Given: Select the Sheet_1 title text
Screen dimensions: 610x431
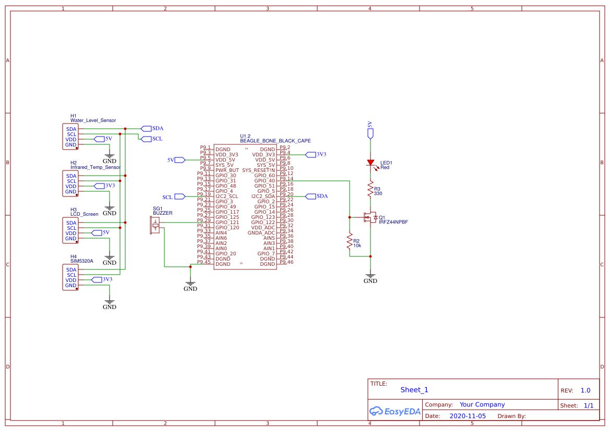Looking at the screenshot, I should pos(414,390).
